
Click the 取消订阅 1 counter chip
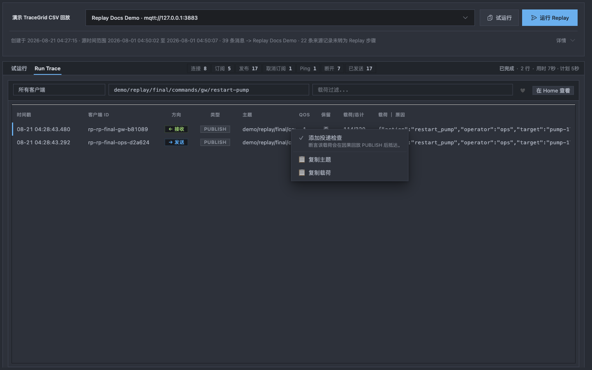[x=279, y=69]
